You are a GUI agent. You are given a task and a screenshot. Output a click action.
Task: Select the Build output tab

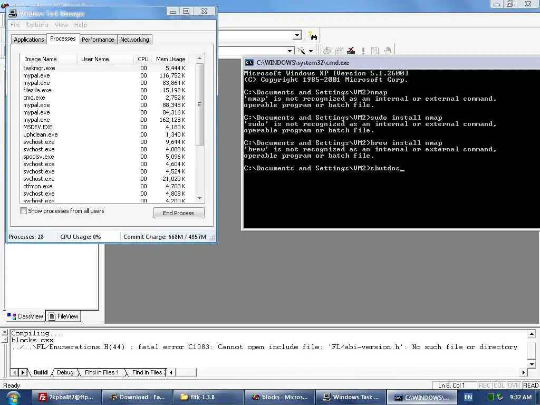(x=40, y=372)
